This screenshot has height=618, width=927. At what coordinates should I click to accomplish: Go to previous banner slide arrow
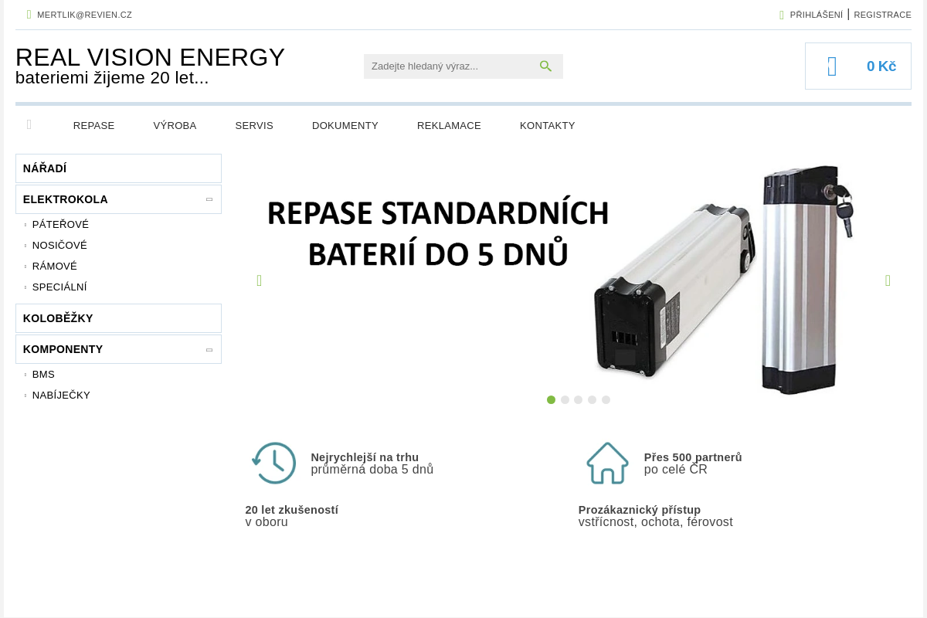260,280
